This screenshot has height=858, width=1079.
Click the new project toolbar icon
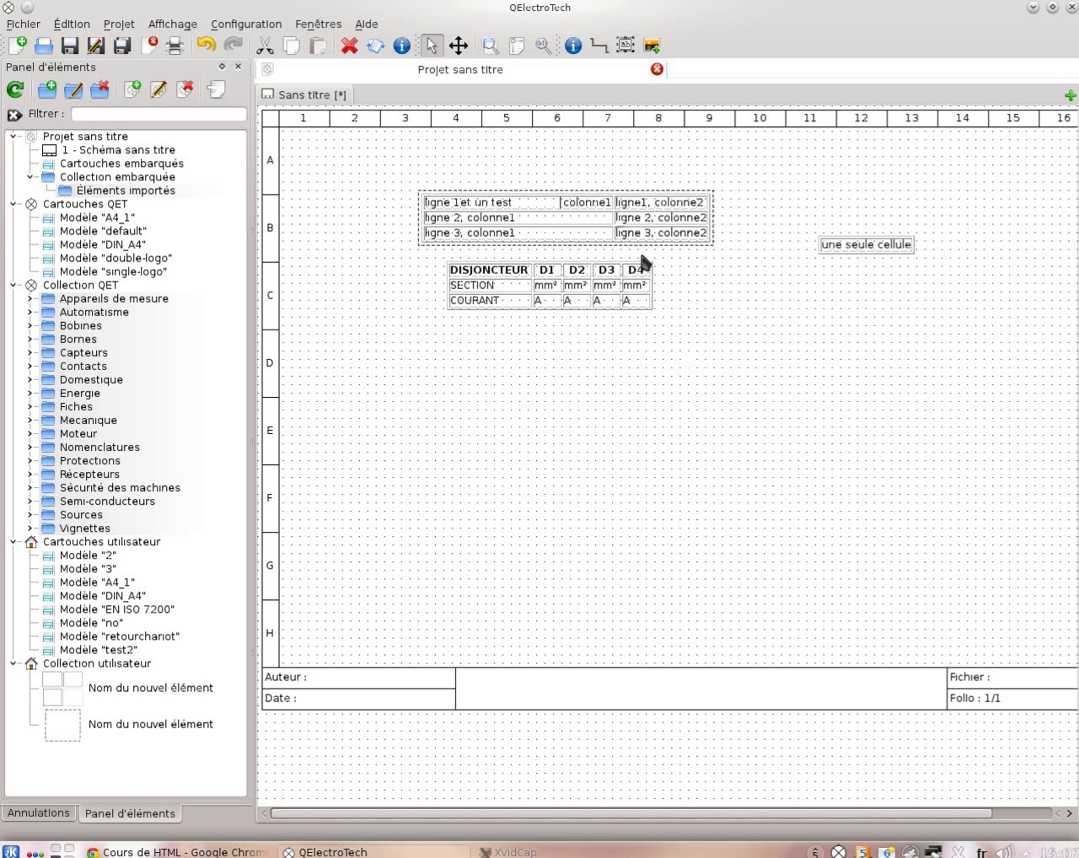[18, 45]
